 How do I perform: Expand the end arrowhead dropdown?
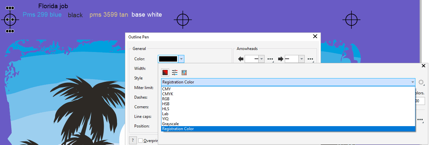(301, 59)
